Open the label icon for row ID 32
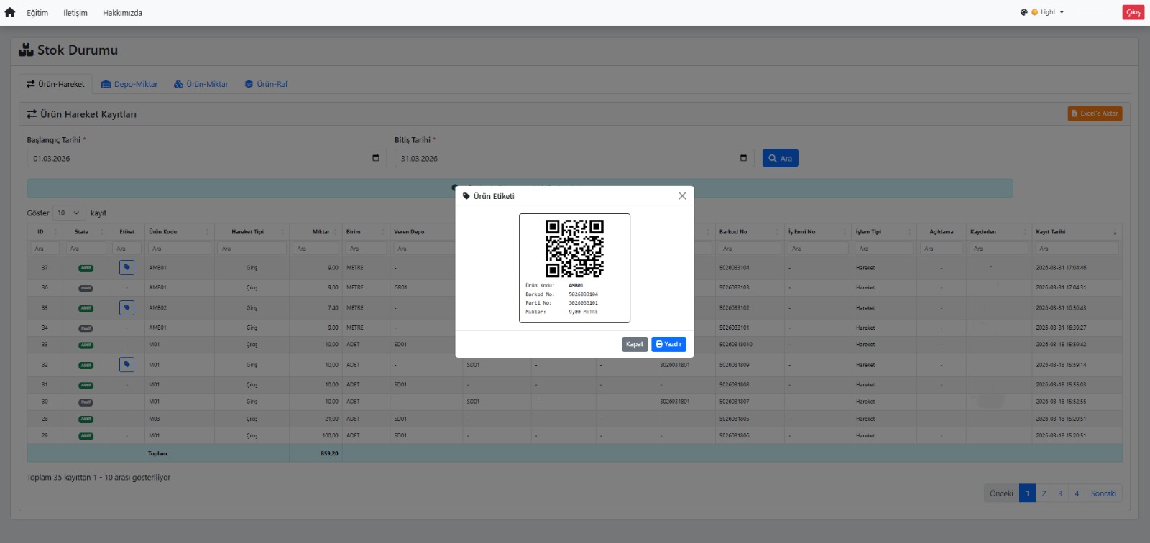Screen dimensions: 1150x543 126,365
